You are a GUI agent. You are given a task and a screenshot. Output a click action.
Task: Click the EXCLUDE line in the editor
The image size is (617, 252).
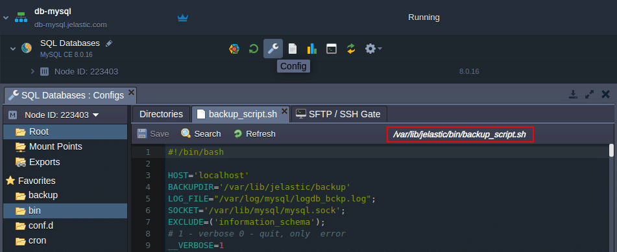tap(247, 222)
